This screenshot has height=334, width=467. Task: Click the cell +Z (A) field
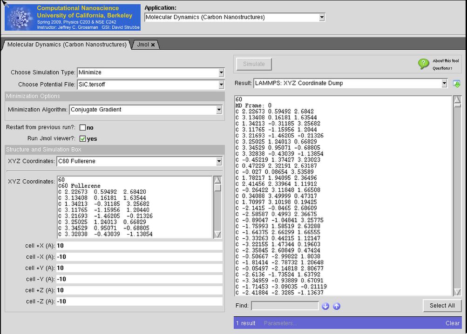point(139,290)
